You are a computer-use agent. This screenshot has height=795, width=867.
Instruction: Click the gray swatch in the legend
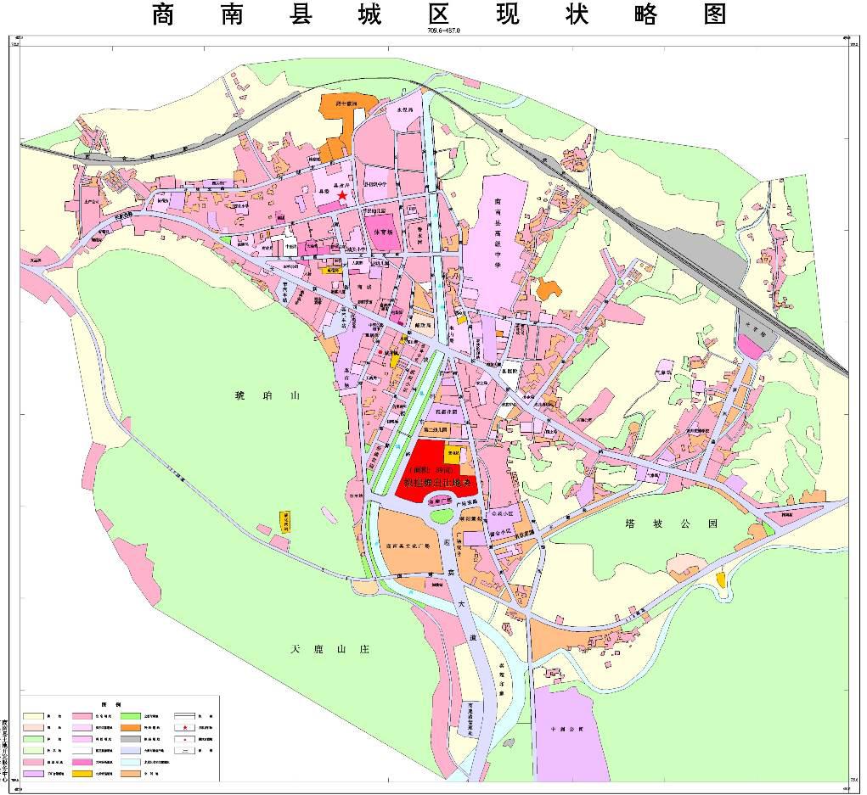point(130,739)
